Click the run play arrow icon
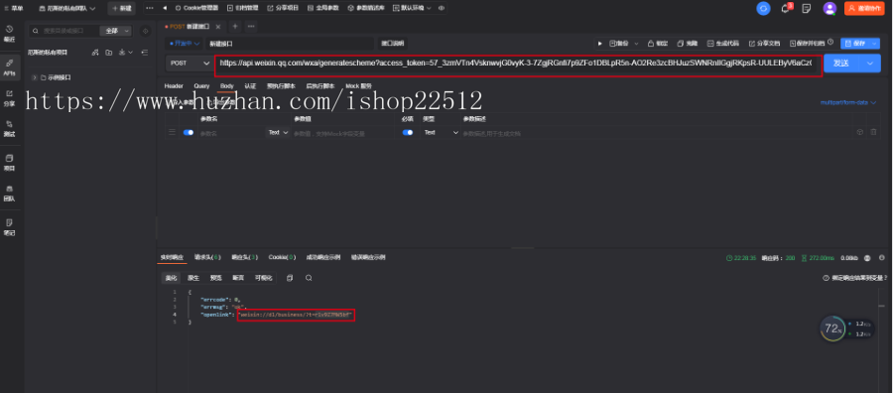 coord(599,44)
